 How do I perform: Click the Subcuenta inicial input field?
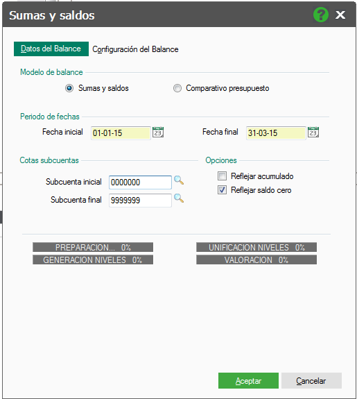(x=140, y=182)
